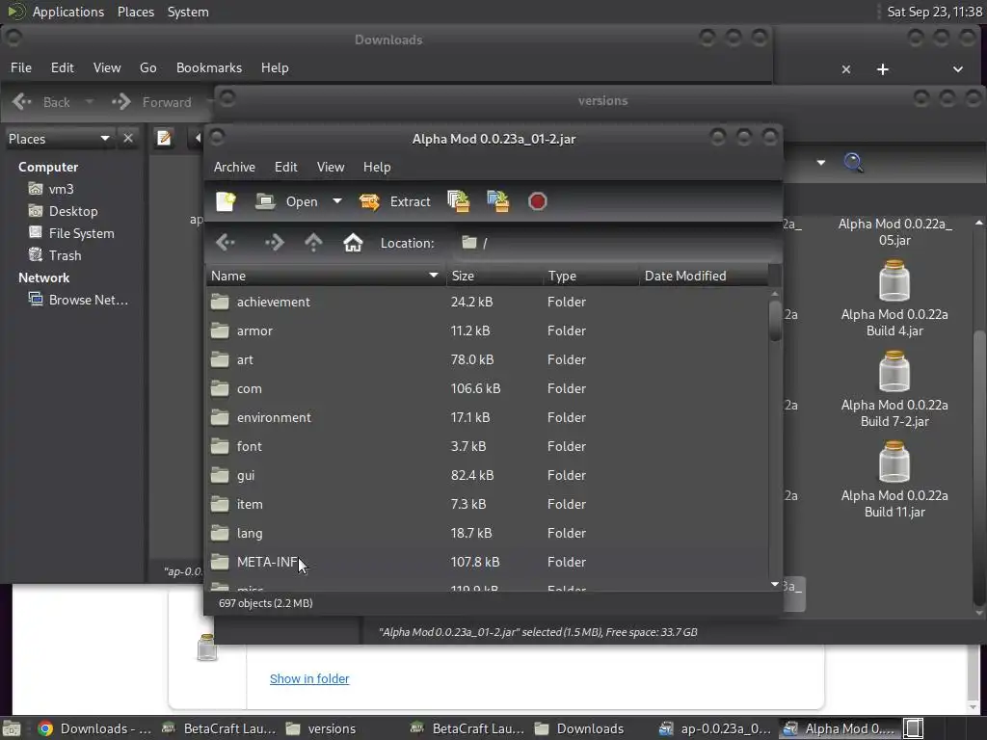The height and width of the screenshot is (740, 987).
Task: Go forward in archive location history
Action: (x=275, y=243)
